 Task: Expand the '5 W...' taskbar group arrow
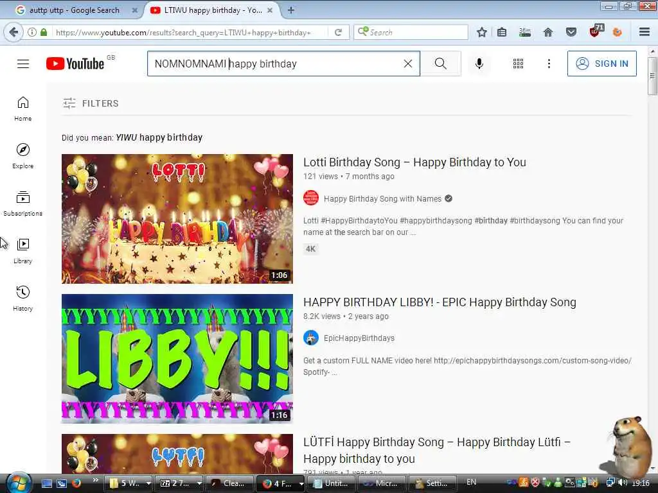pyautogui.click(x=148, y=483)
